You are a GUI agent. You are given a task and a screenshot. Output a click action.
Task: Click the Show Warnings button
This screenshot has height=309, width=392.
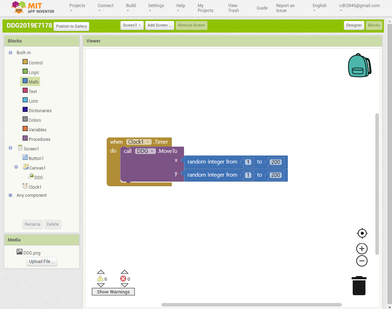point(113,292)
